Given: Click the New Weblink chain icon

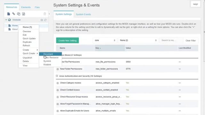Looking at the screenshot, I should (x=13, y=14).
